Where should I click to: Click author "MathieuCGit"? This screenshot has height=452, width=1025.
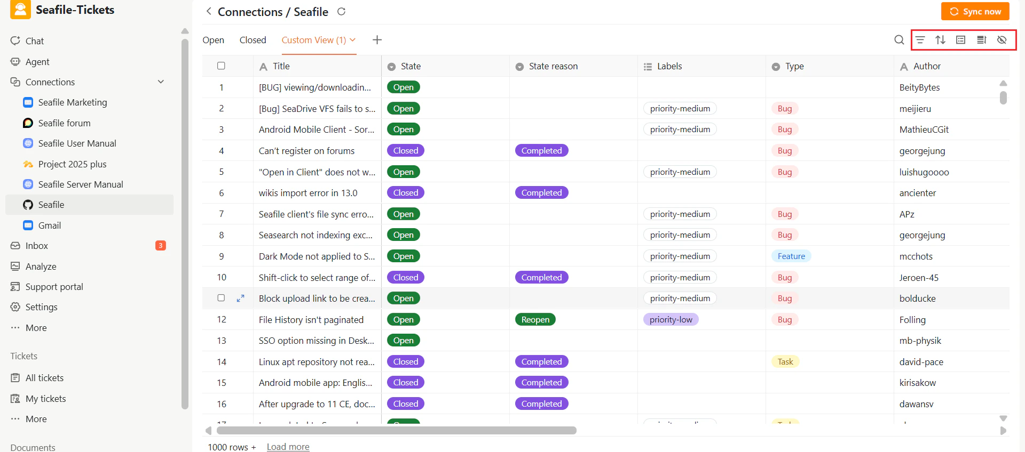924,130
